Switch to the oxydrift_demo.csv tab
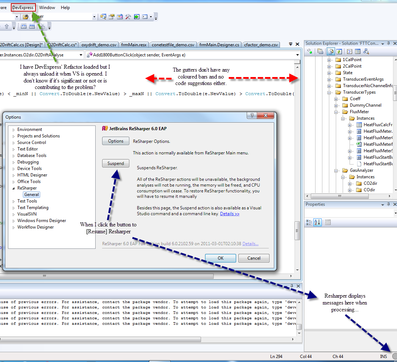 (x=99, y=45)
